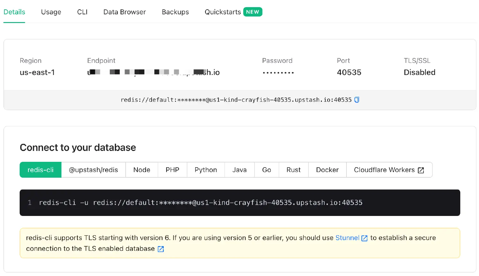Select the Node connection tab

pyautogui.click(x=142, y=170)
